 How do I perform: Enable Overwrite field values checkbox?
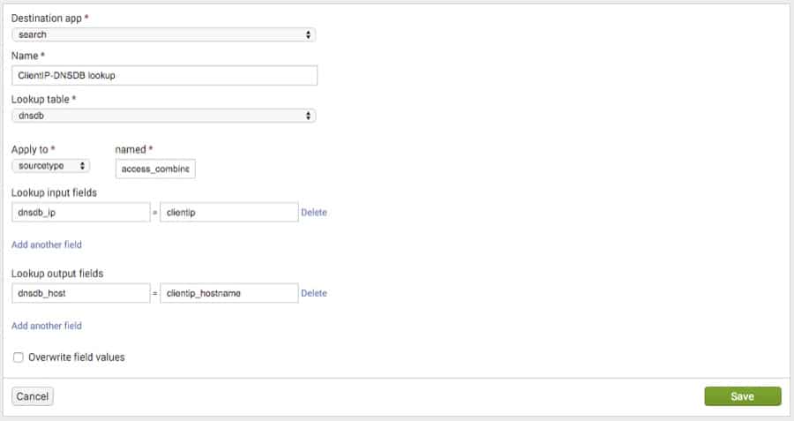point(19,357)
